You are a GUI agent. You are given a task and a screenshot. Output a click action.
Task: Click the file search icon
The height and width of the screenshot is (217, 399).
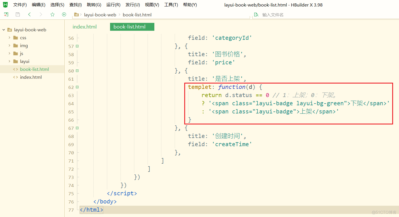point(256,15)
